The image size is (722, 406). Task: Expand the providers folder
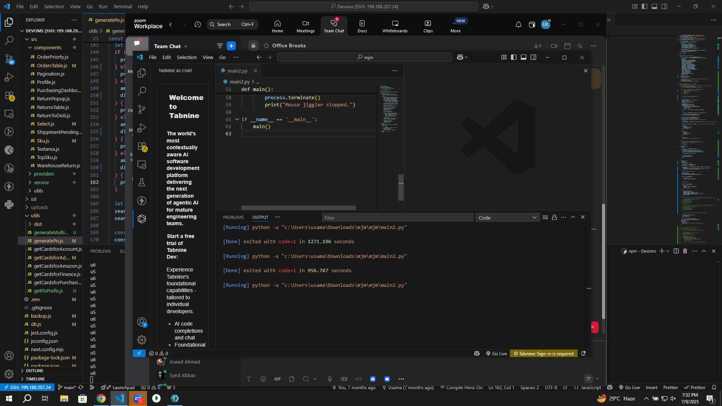coord(30,174)
